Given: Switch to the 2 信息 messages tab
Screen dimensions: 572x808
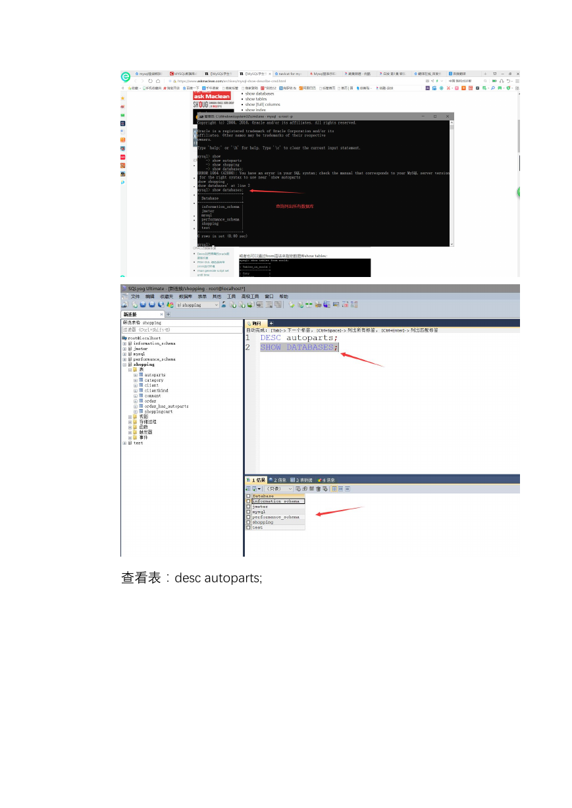Looking at the screenshot, I should click(x=277, y=480).
